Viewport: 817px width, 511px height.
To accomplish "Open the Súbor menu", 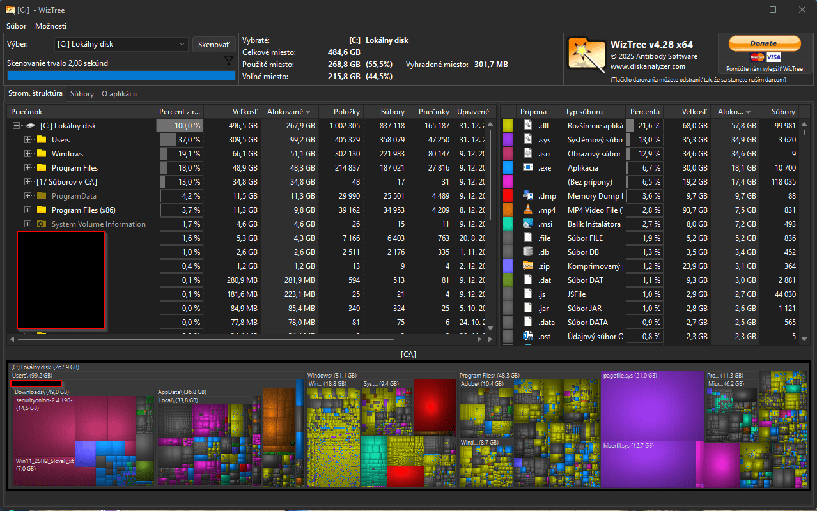I will point(17,26).
